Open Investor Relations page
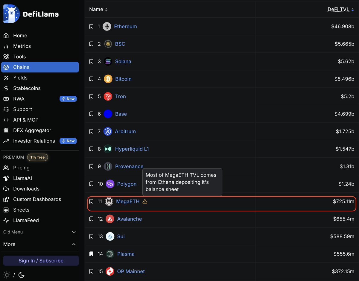Image resolution: width=359 pixels, height=281 pixels. point(40,141)
